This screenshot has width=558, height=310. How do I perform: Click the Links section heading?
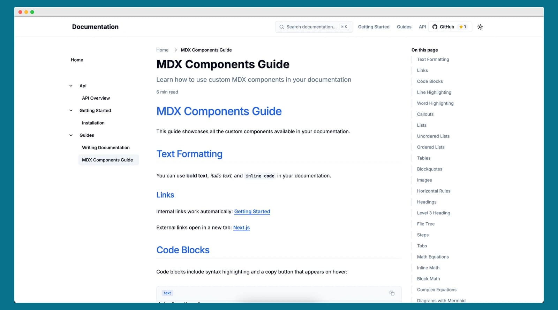(x=165, y=195)
